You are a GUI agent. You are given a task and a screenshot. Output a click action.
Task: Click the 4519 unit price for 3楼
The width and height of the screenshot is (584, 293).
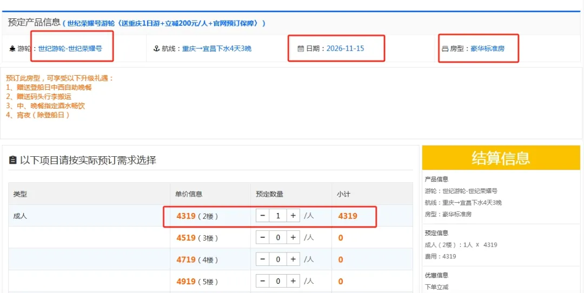click(x=185, y=237)
